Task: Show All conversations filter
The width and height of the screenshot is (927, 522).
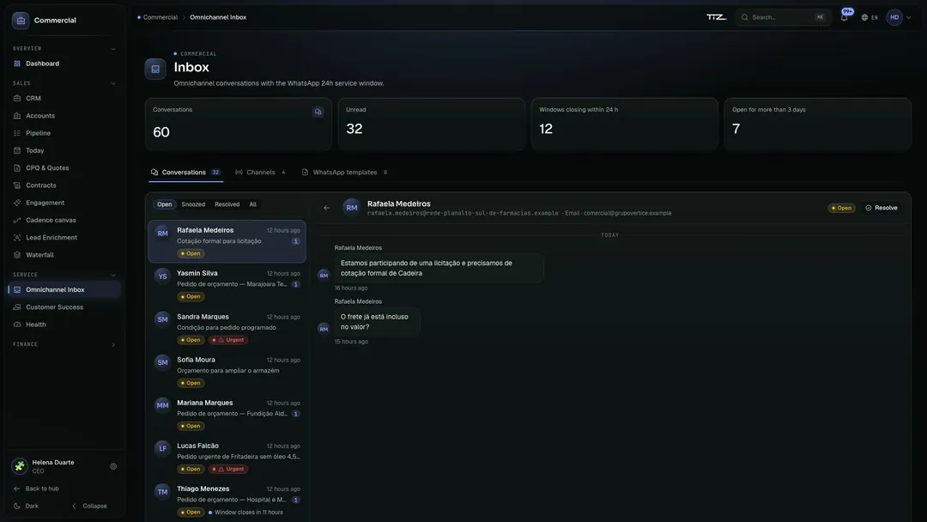Action: pos(253,204)
